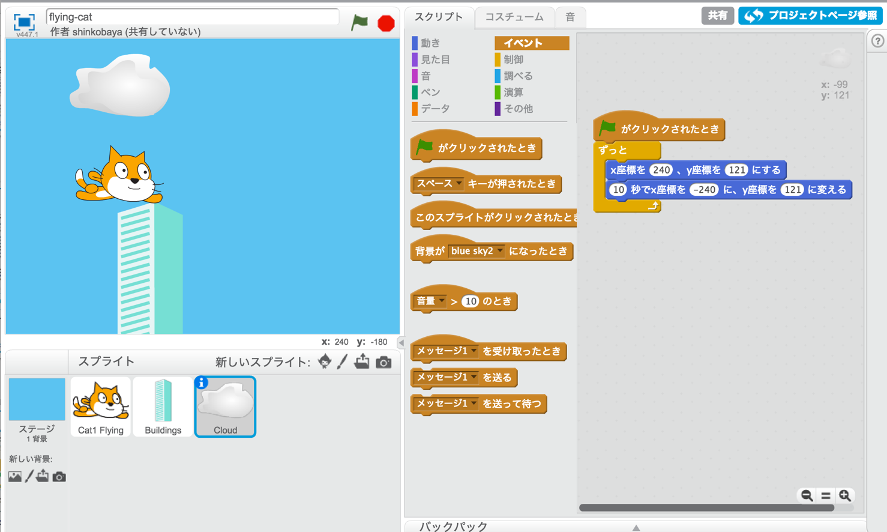Toggle full screen stage mode icon

coord(24,22)
